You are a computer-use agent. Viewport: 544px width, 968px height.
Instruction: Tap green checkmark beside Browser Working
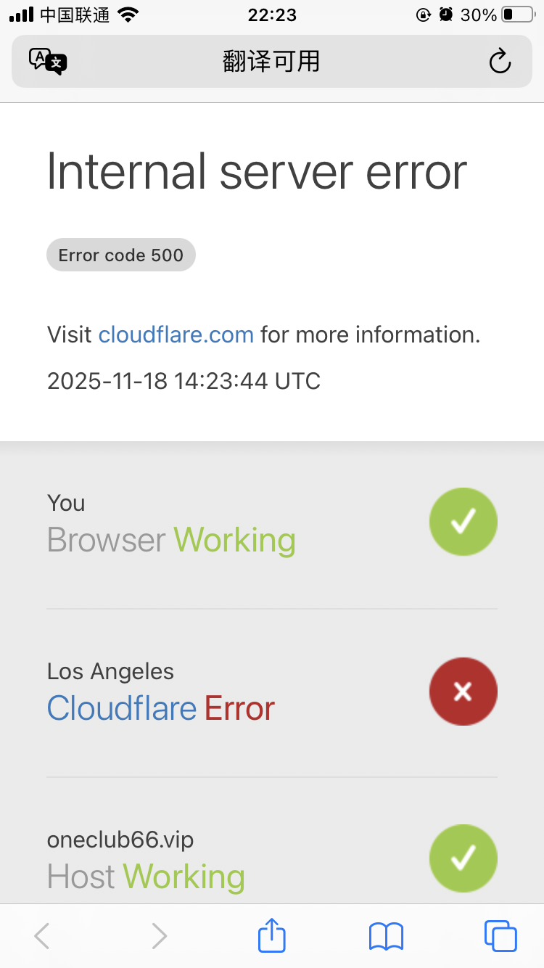(x=463, y=522)
